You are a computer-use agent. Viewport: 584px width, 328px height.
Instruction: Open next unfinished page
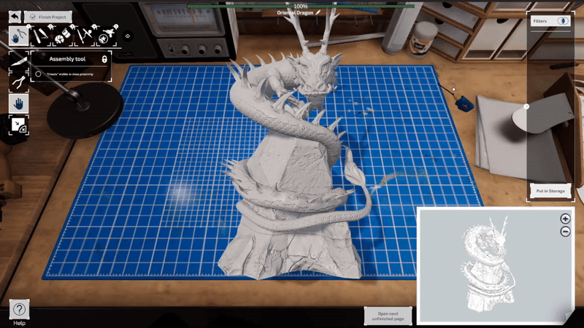coord(388,316)
